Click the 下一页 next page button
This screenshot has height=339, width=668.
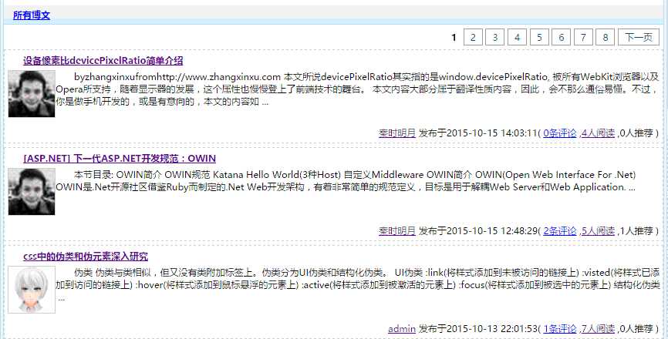(639, 38)
